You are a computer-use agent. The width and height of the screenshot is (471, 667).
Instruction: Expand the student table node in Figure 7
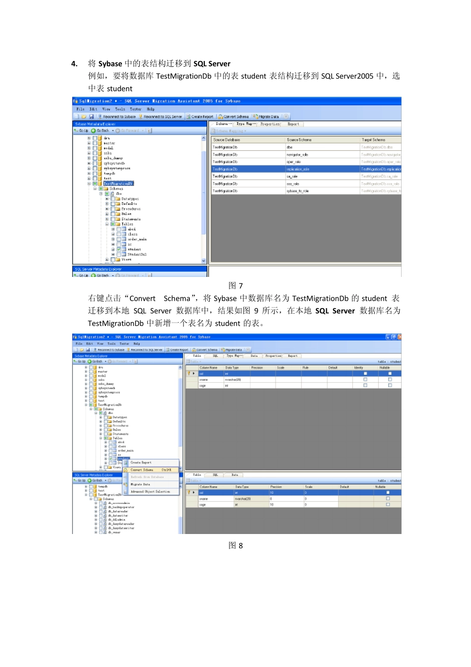[113, 249]
